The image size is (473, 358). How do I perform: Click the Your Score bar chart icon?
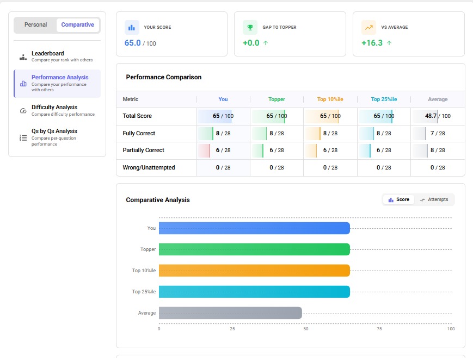coord(132,28)
